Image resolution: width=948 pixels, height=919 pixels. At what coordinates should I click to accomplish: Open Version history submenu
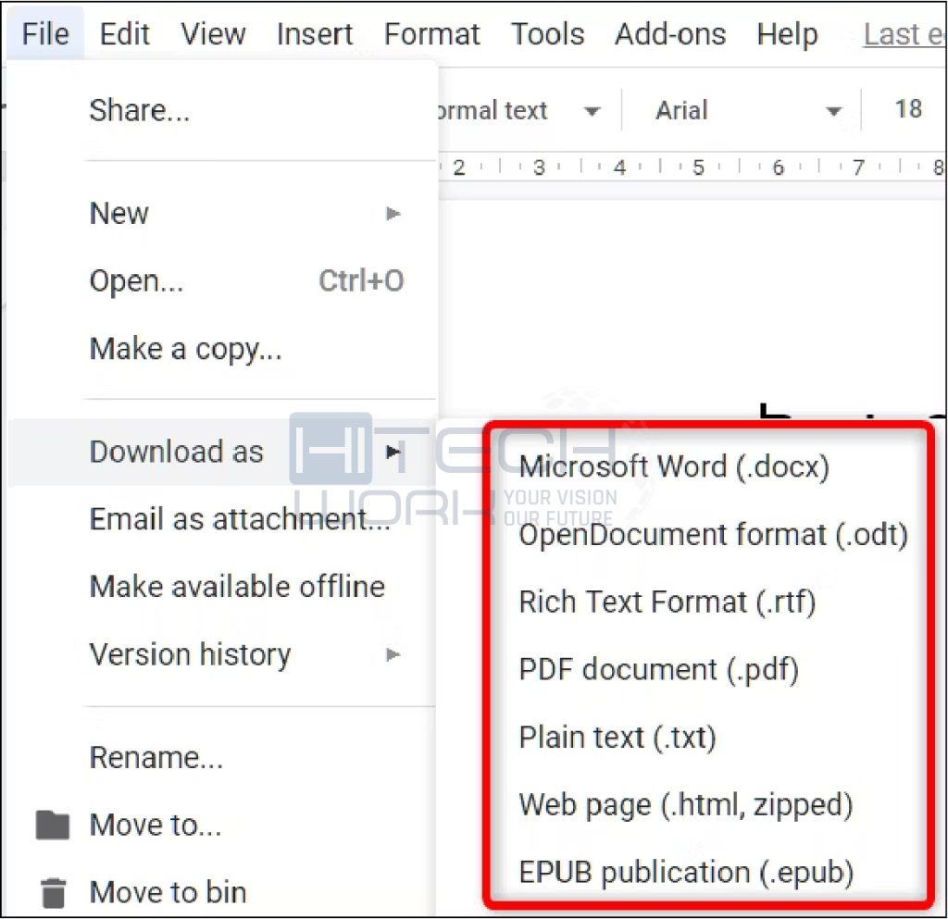point(222,654)
